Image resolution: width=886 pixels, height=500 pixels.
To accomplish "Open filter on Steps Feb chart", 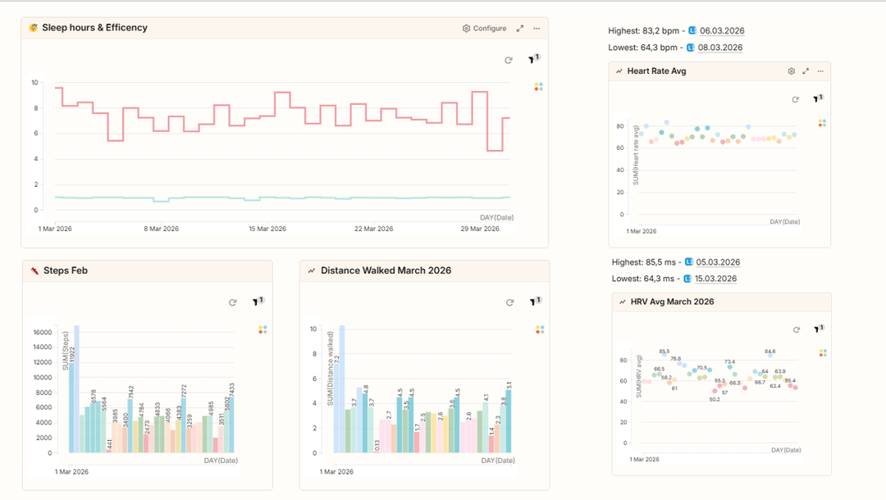I will pyautogui.click(x=257, y=302).
